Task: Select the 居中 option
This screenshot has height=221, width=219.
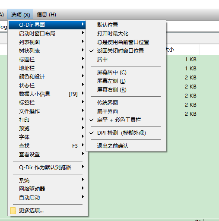Action: point(126,60)
